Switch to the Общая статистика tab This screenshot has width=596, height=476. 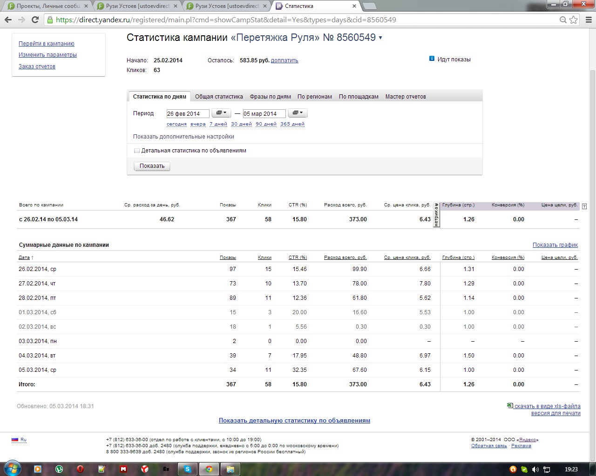pos(219,97)
